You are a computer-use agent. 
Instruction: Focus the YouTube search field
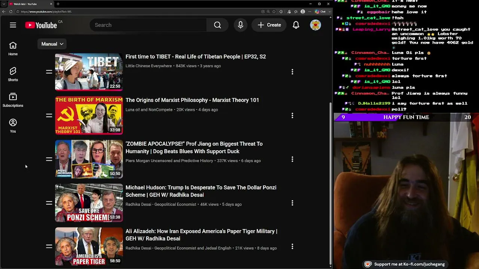(x=148, y=25)
